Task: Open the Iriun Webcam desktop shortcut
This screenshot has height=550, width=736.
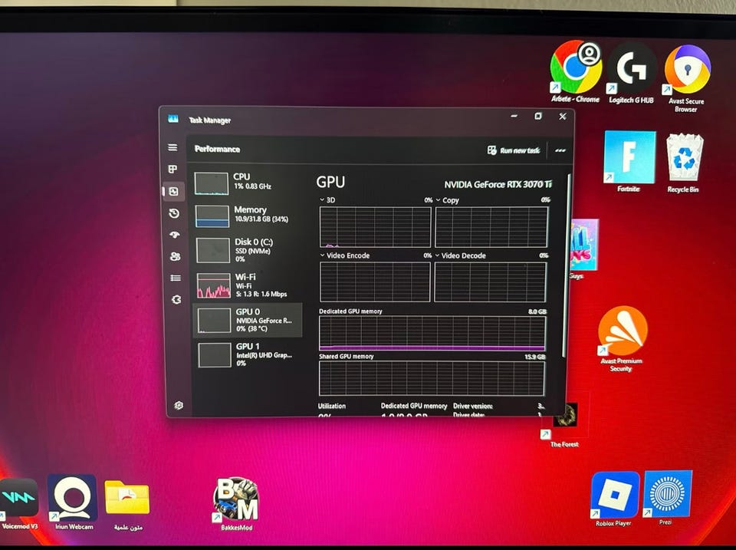Action: coord(74,502)
